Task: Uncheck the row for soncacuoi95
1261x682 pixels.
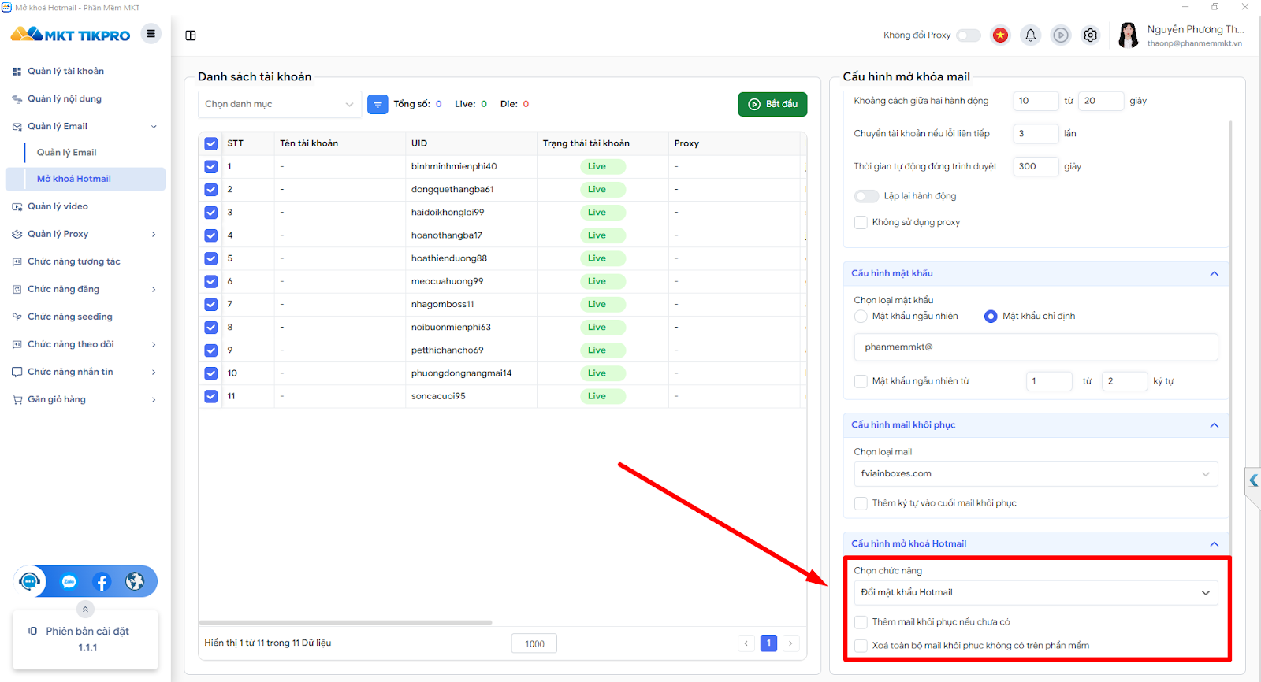Action: [x=210, y=396]
